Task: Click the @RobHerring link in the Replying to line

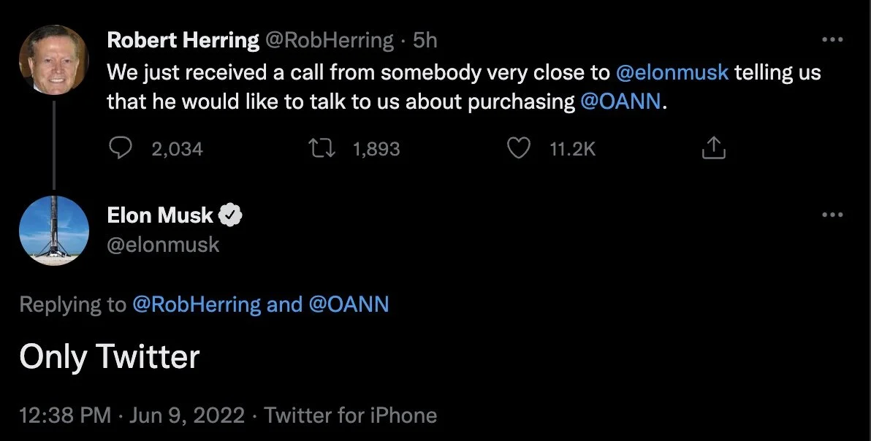Action: tap(196, 304)
